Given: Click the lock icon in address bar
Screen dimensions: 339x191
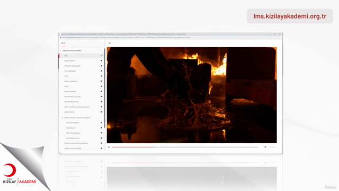Looking at the screenshot, I should click(x=61, y=38).
